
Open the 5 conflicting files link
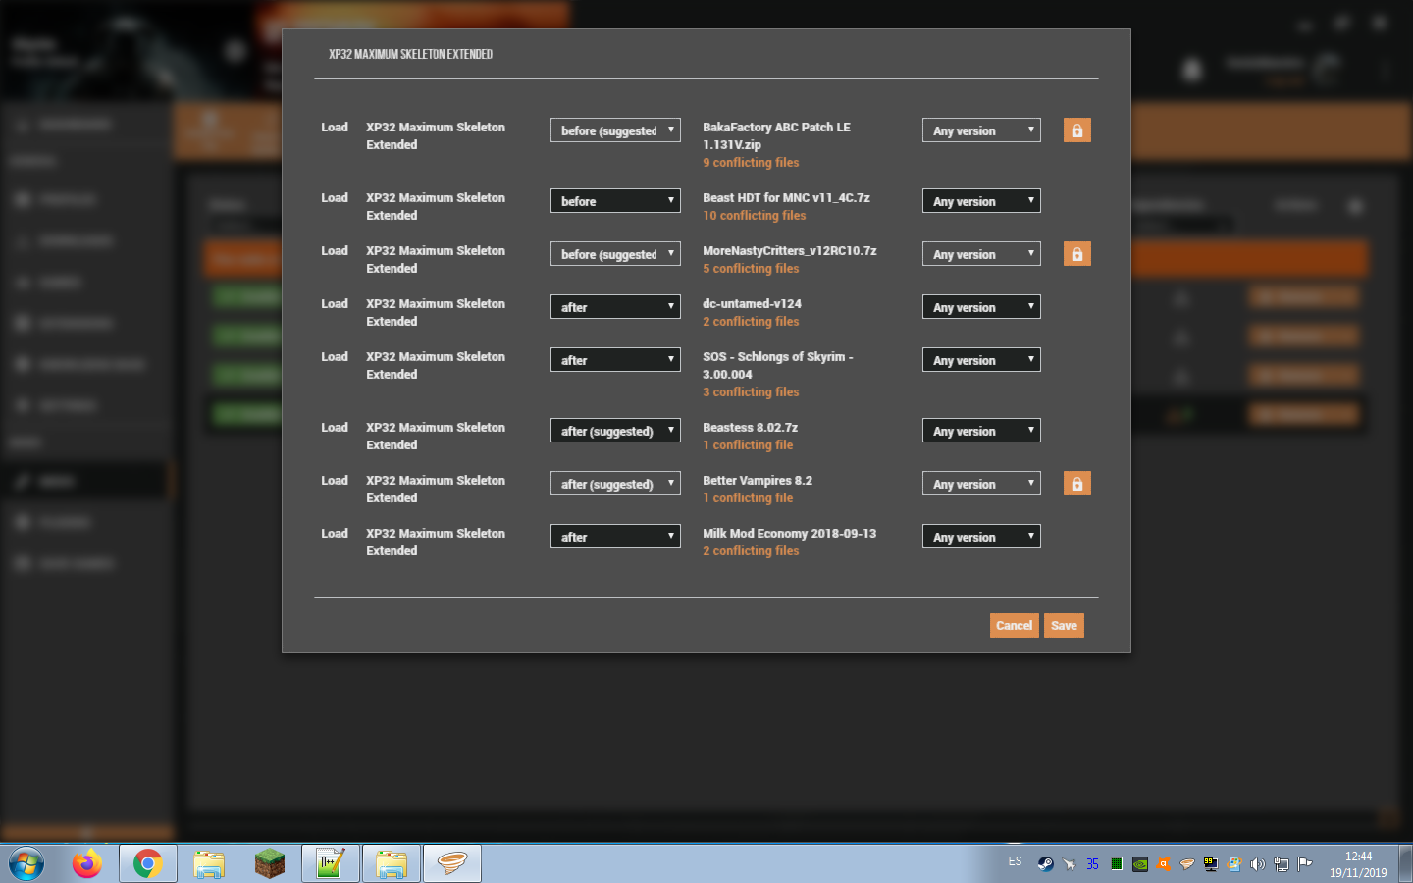(751, 269)
